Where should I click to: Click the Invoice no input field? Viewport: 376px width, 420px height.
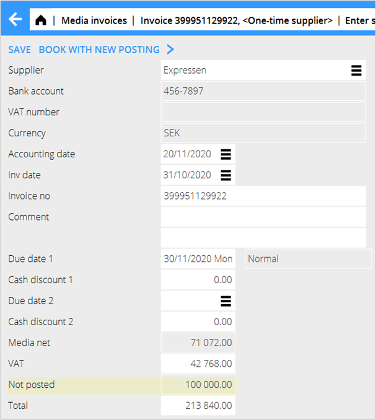(263, 196)
